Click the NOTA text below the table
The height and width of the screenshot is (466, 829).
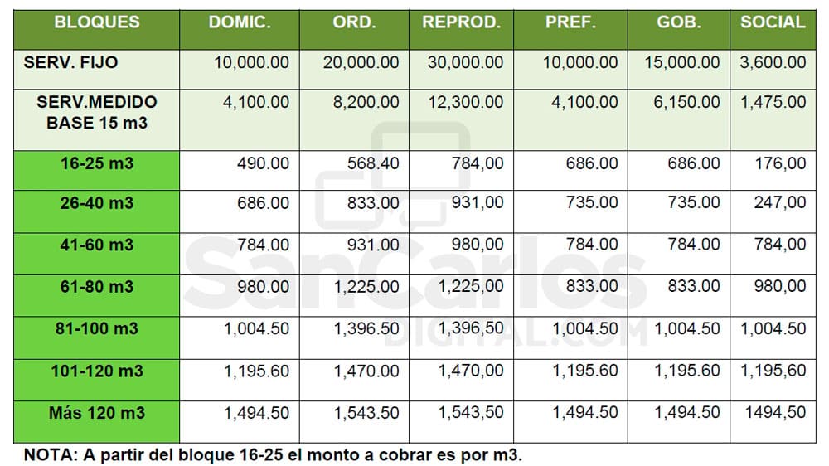coord(273,455)
